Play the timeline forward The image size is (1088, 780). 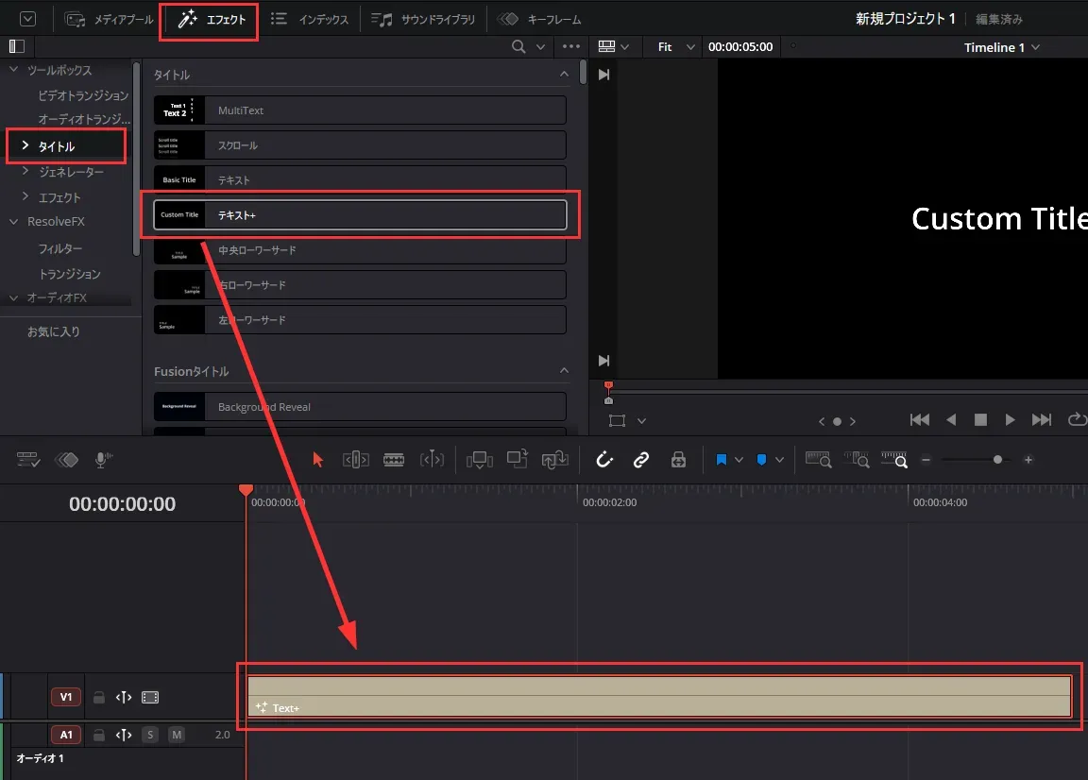1011,420
